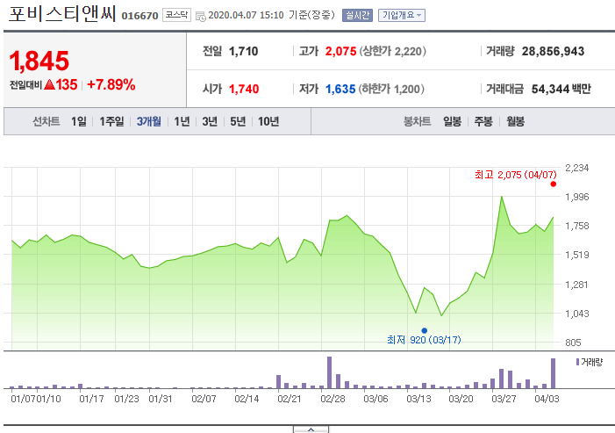Click the 거래량 value 28,856,943
The height and width of the screenshot is (433, 615).
pyautogui.click(x=553, y=51)
